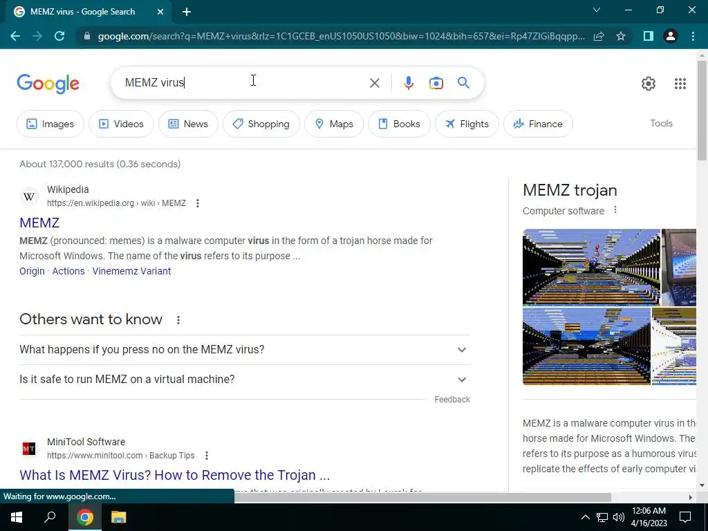Click the MiniTool Software favicon
Image resolution: width=708 pixels, height=531 pixels.
point(29,449)
